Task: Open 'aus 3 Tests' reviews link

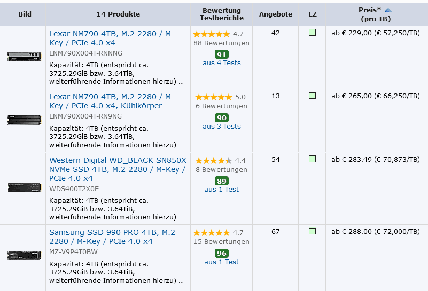Action: point(222,126)
